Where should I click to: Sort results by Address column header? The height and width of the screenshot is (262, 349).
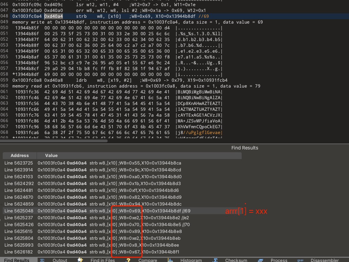pos(19,156)
